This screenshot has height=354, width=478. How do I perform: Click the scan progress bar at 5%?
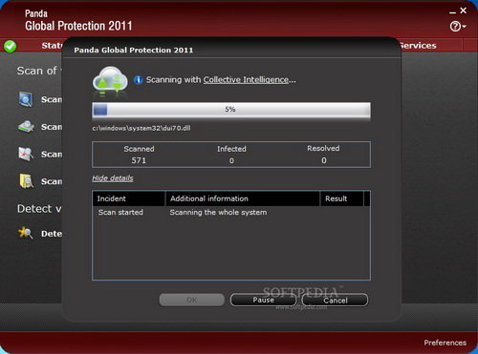231,110
